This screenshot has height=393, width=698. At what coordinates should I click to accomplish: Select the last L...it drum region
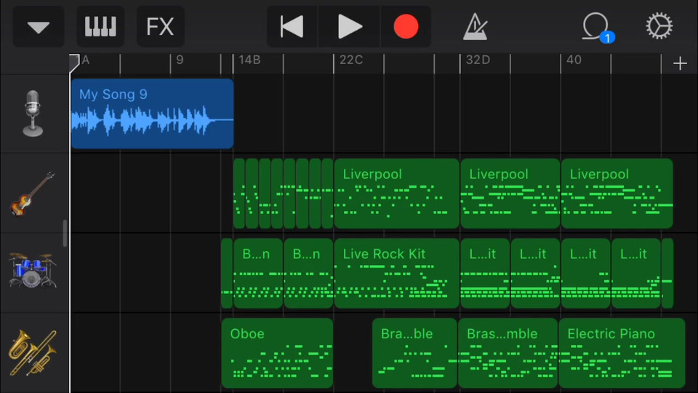[636, 273]
